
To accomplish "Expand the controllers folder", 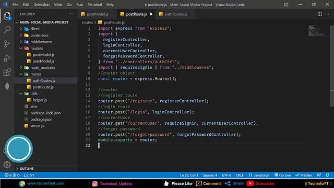I will (21, 35).
